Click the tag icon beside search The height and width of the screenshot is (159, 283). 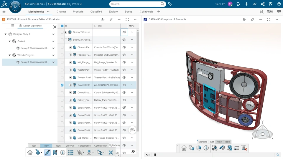170,4
